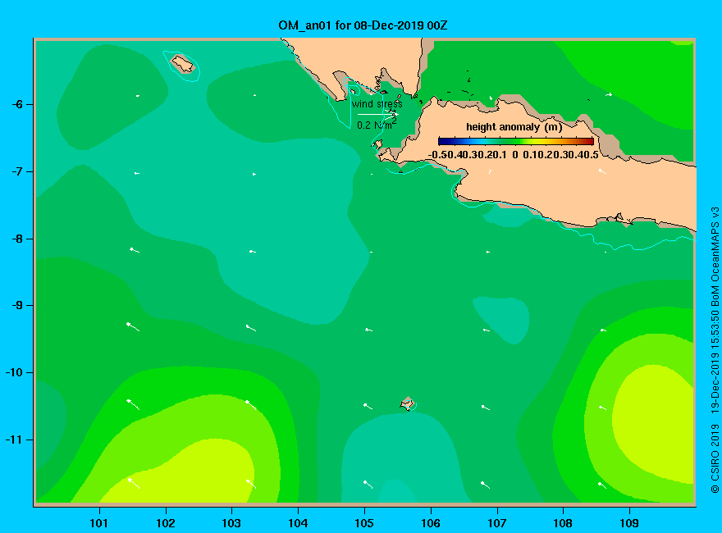Click longitude label 107 on x-axis
This screenshot has height=533, width=722.
[x=497, y=523]
